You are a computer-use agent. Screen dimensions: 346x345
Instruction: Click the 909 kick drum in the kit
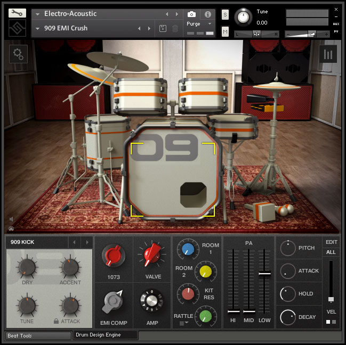point(172,174)
